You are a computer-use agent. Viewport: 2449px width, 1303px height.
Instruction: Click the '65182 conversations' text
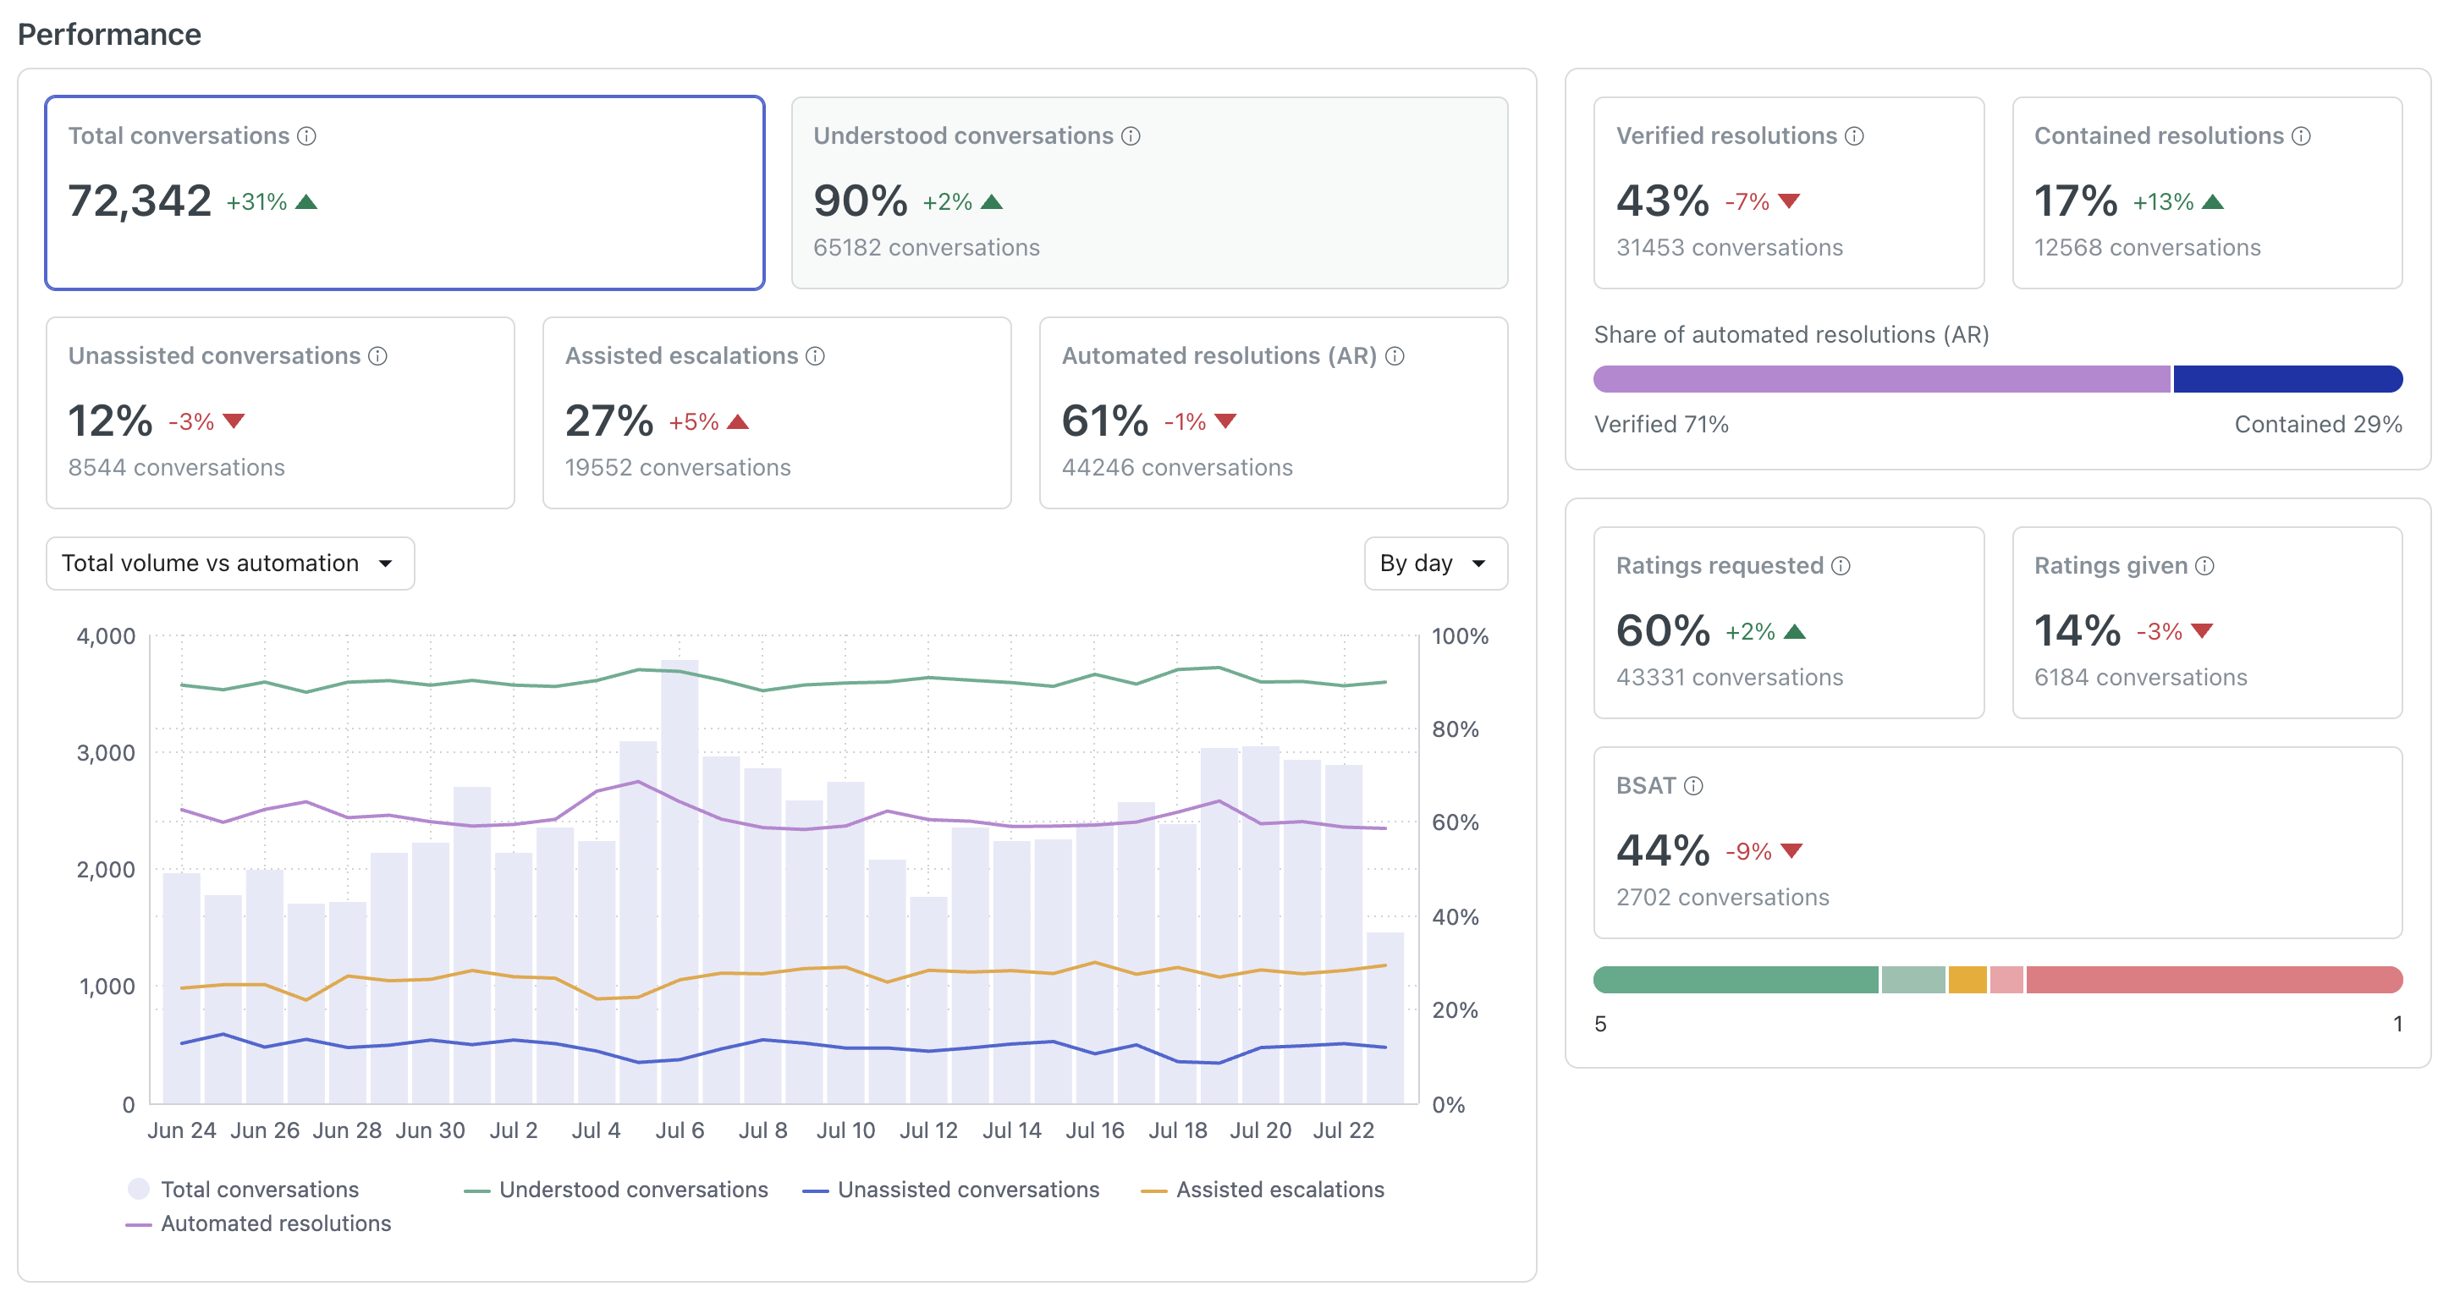coord(927,247)
